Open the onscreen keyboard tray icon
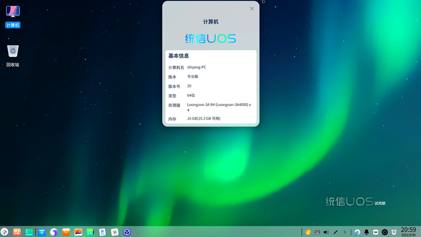421x237 pixels. click(317, 232)
